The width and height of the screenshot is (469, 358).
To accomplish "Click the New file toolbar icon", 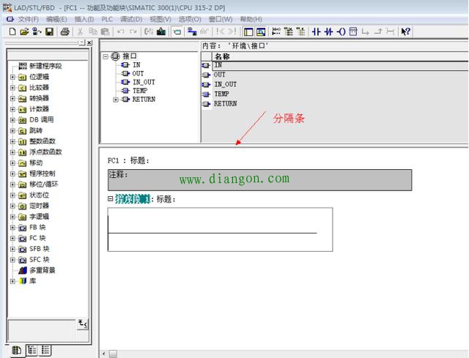I will click(x=12, y=31).
